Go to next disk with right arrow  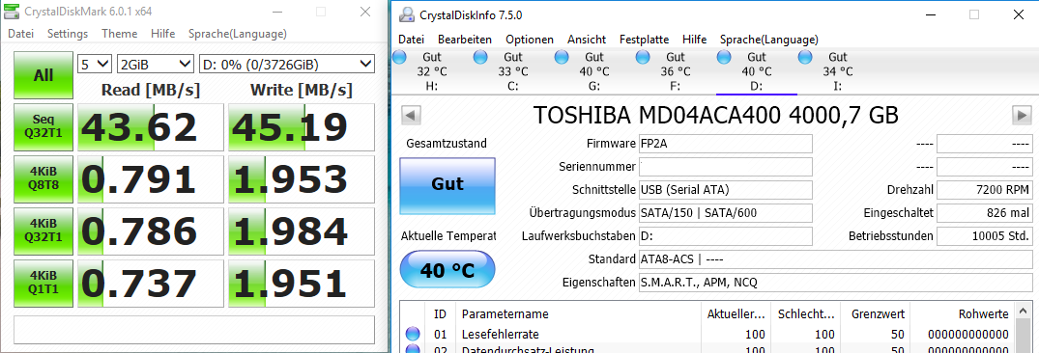pos(1021,115)
